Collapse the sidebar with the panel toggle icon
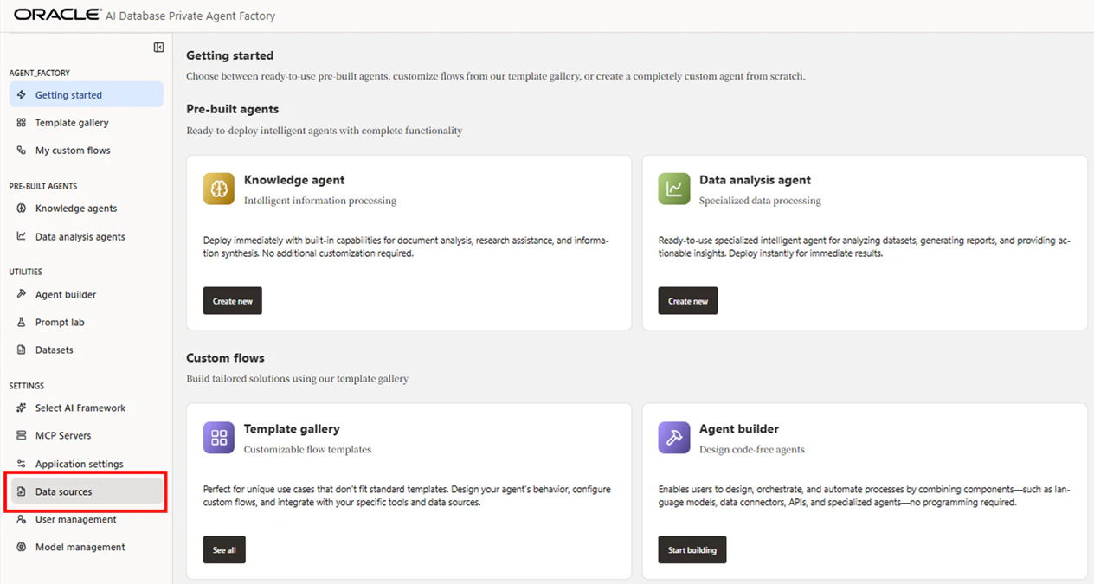 (x=158, y=48)
